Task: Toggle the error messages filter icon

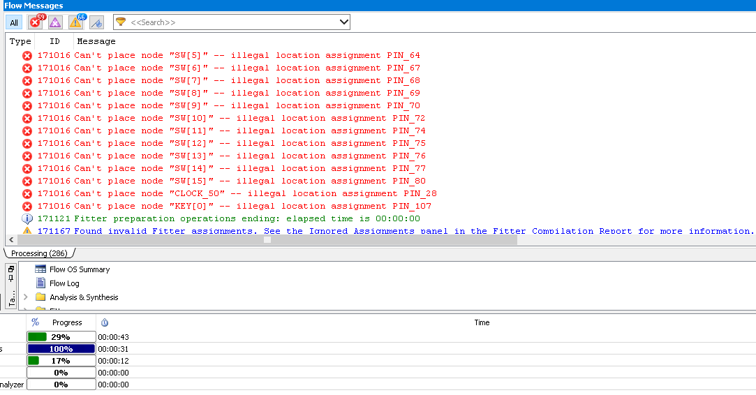Action: (36, 22)
